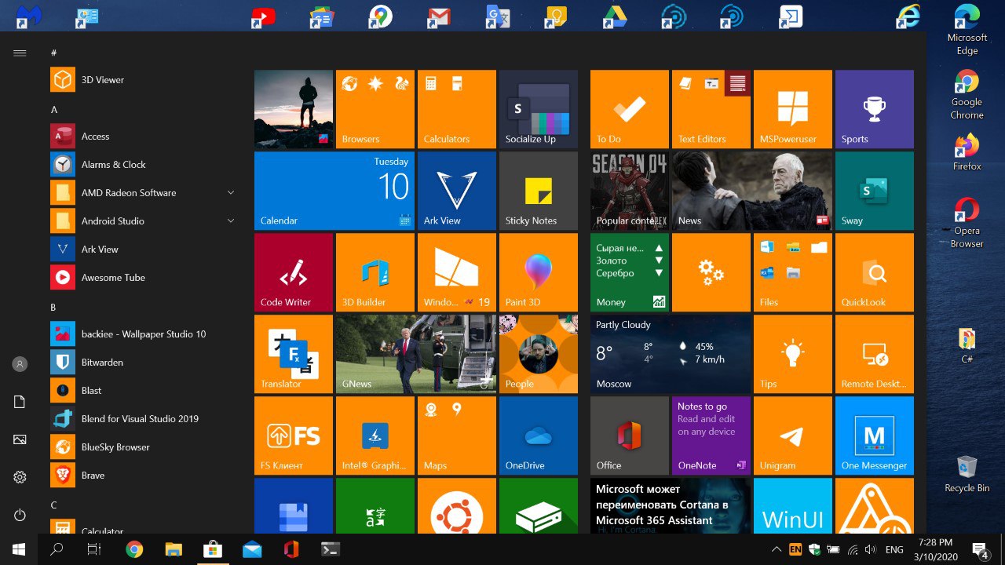The height and width of the screenshot is (565, 1005).
Task: Open Microsoft Store on the taskbar
Action: point(213,549)
